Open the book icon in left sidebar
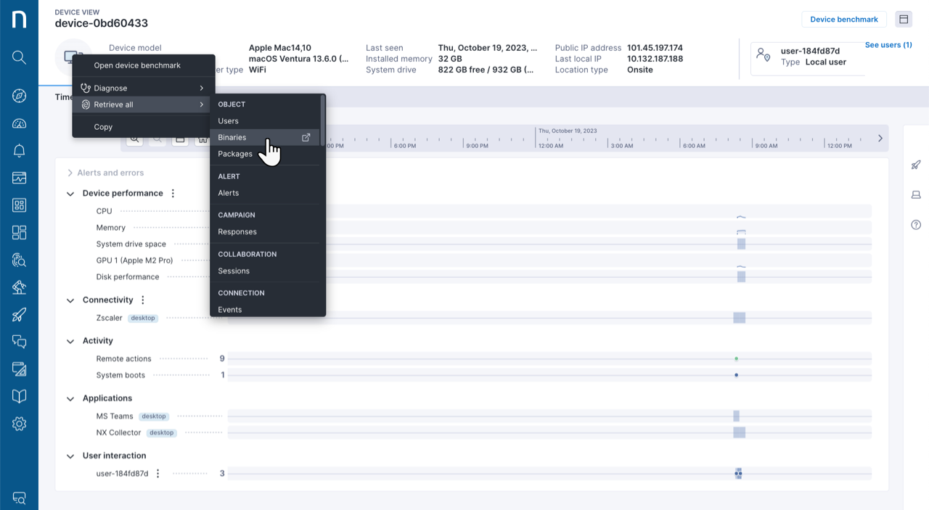This screenshot has height=510, width=929. click(x=19, y=396)
